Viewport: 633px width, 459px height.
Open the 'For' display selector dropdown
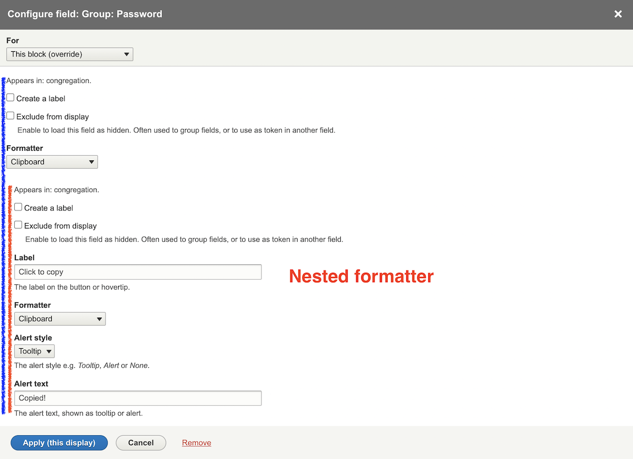70,54
